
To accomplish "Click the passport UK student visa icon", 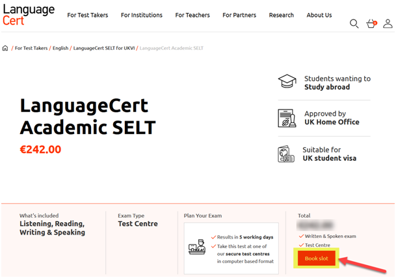I will [x=286, y=154].
